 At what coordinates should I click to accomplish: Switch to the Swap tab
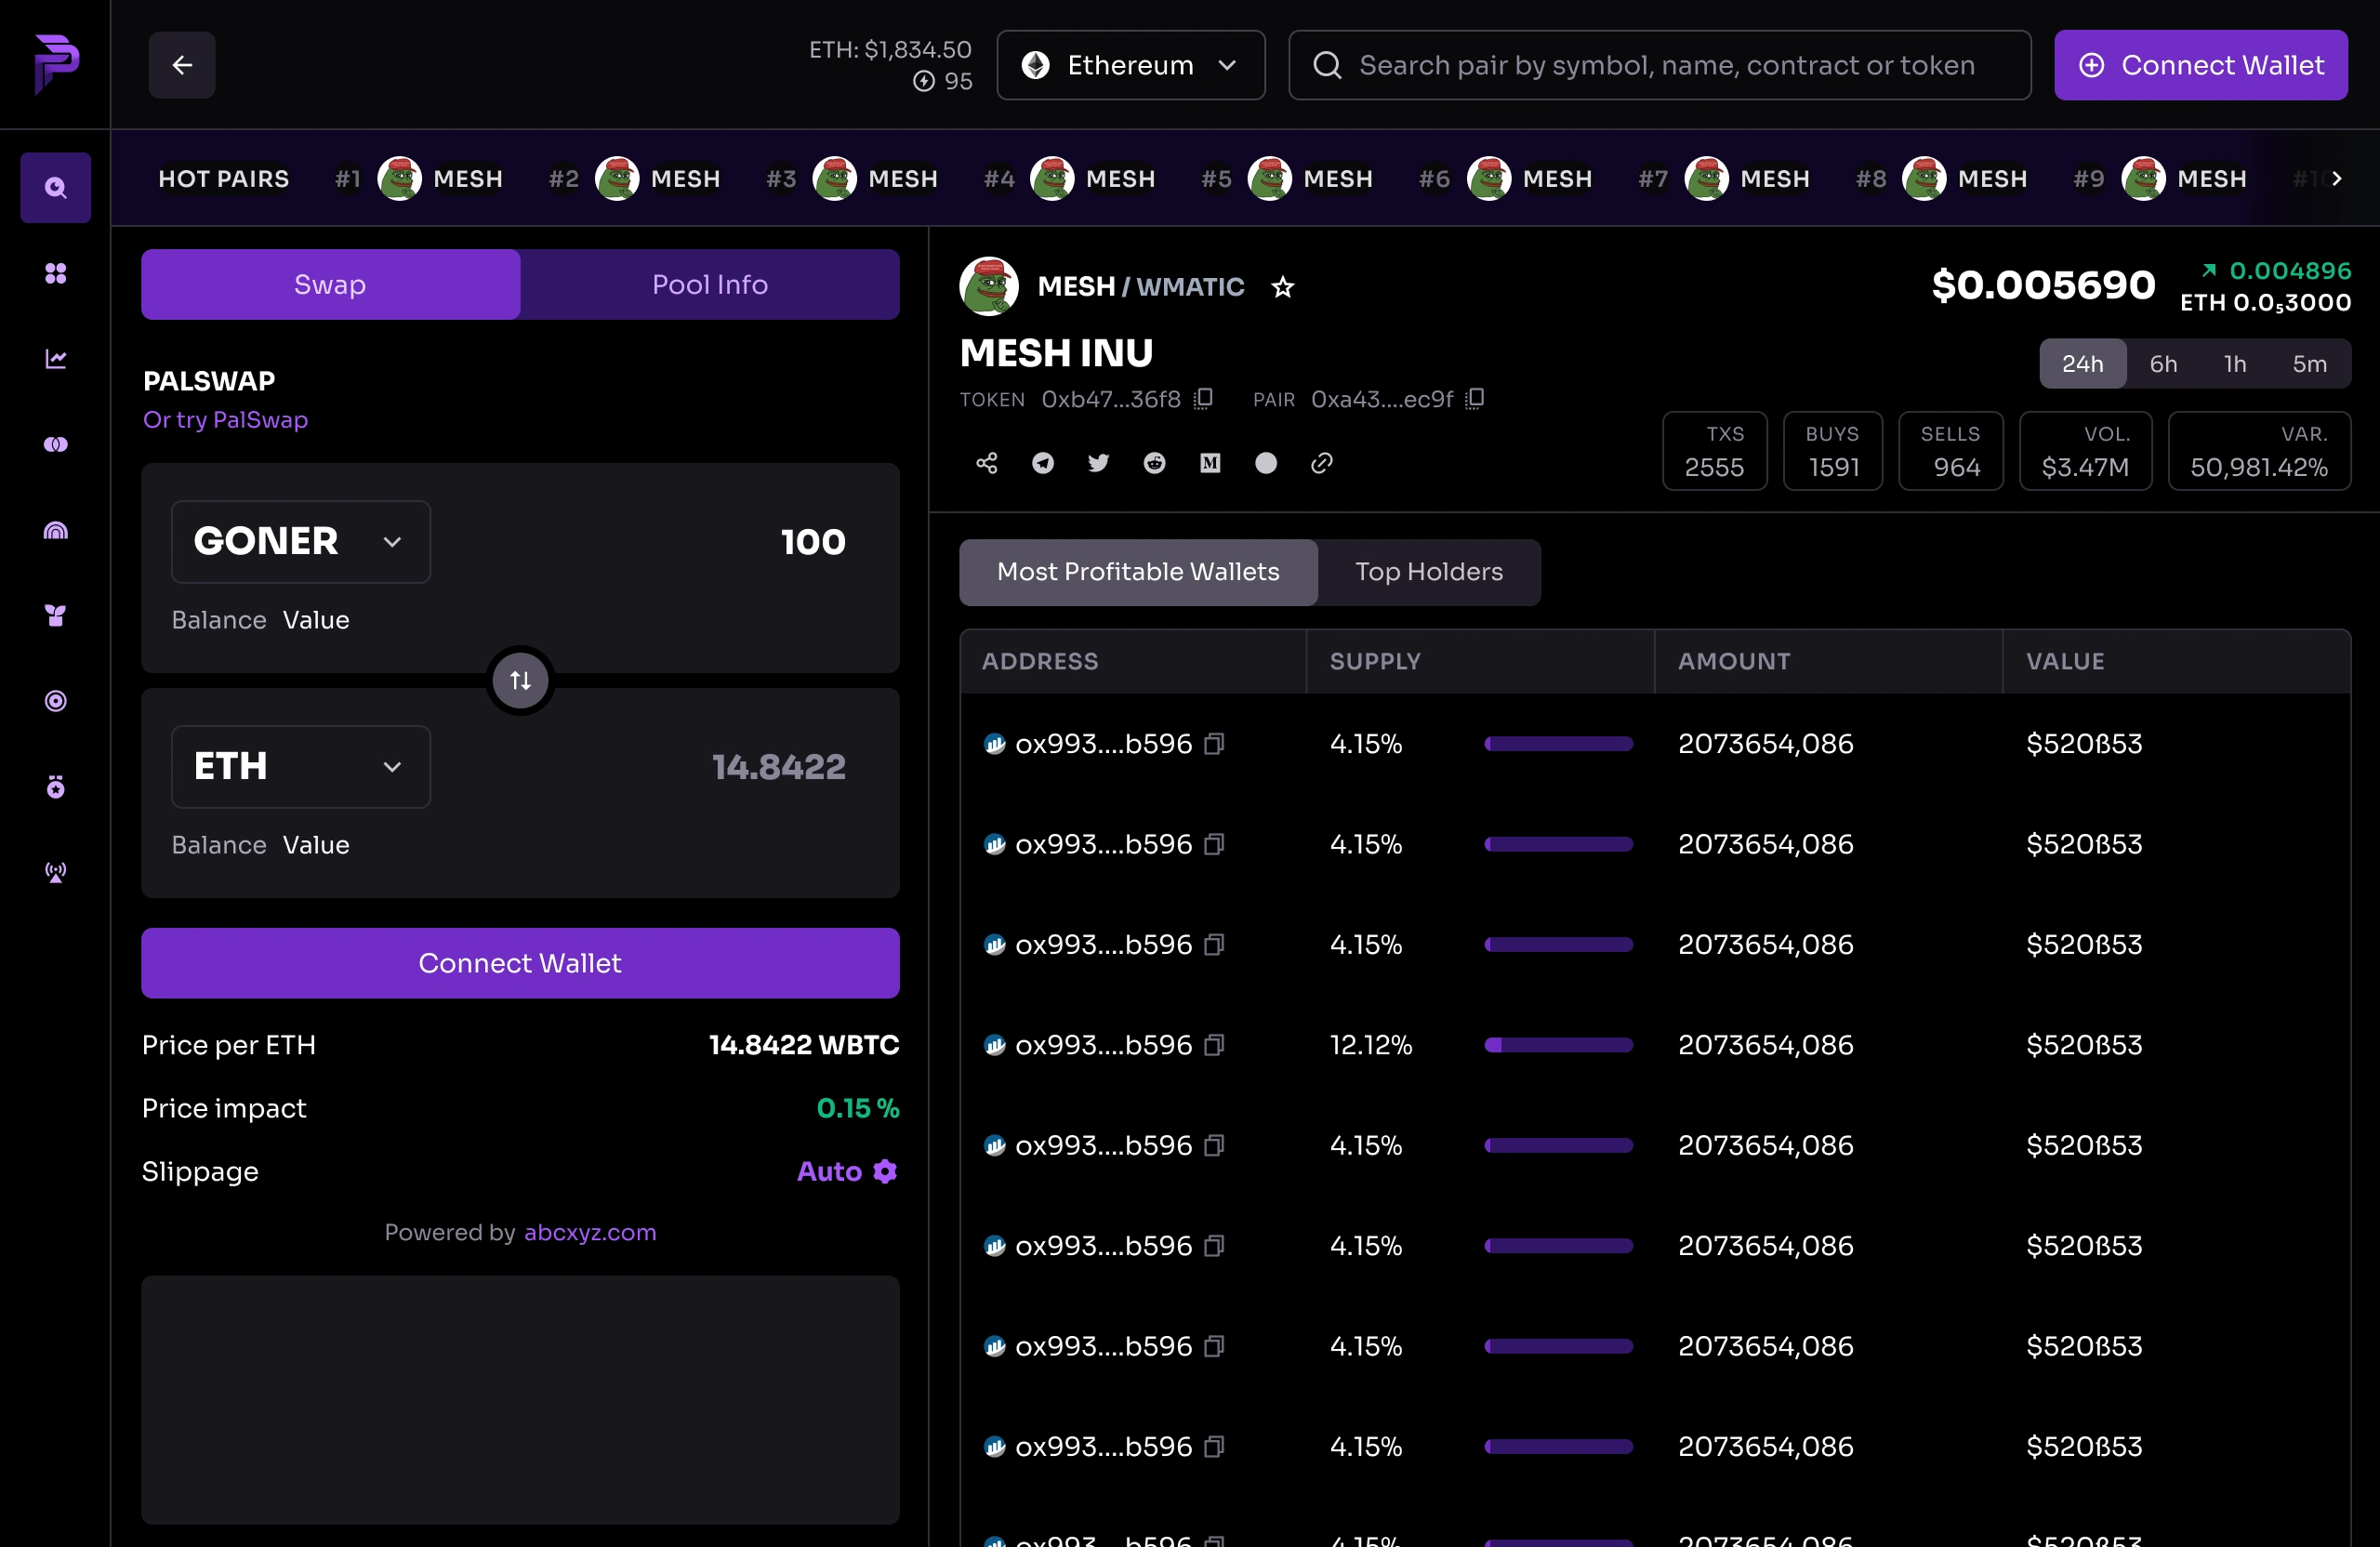click(330, 285)
